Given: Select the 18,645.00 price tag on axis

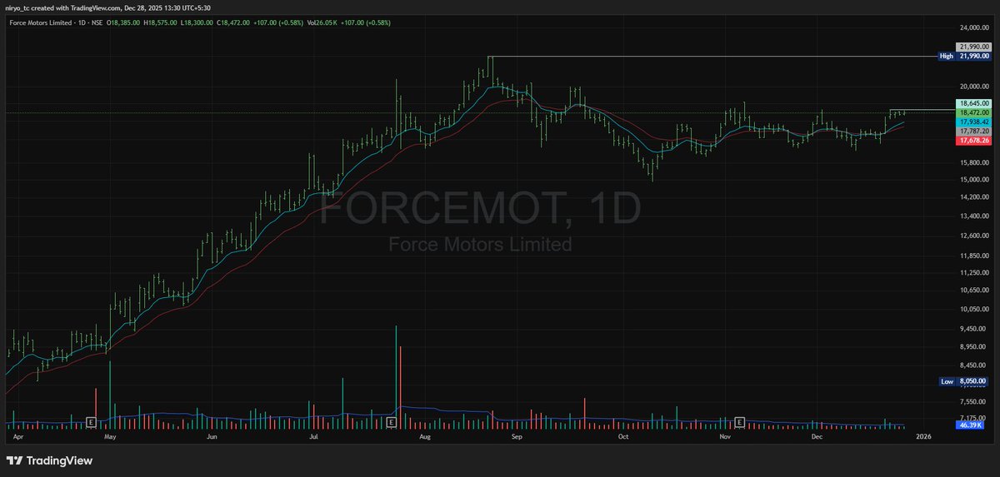Looking at the screenshot, I should coord(974,104).
